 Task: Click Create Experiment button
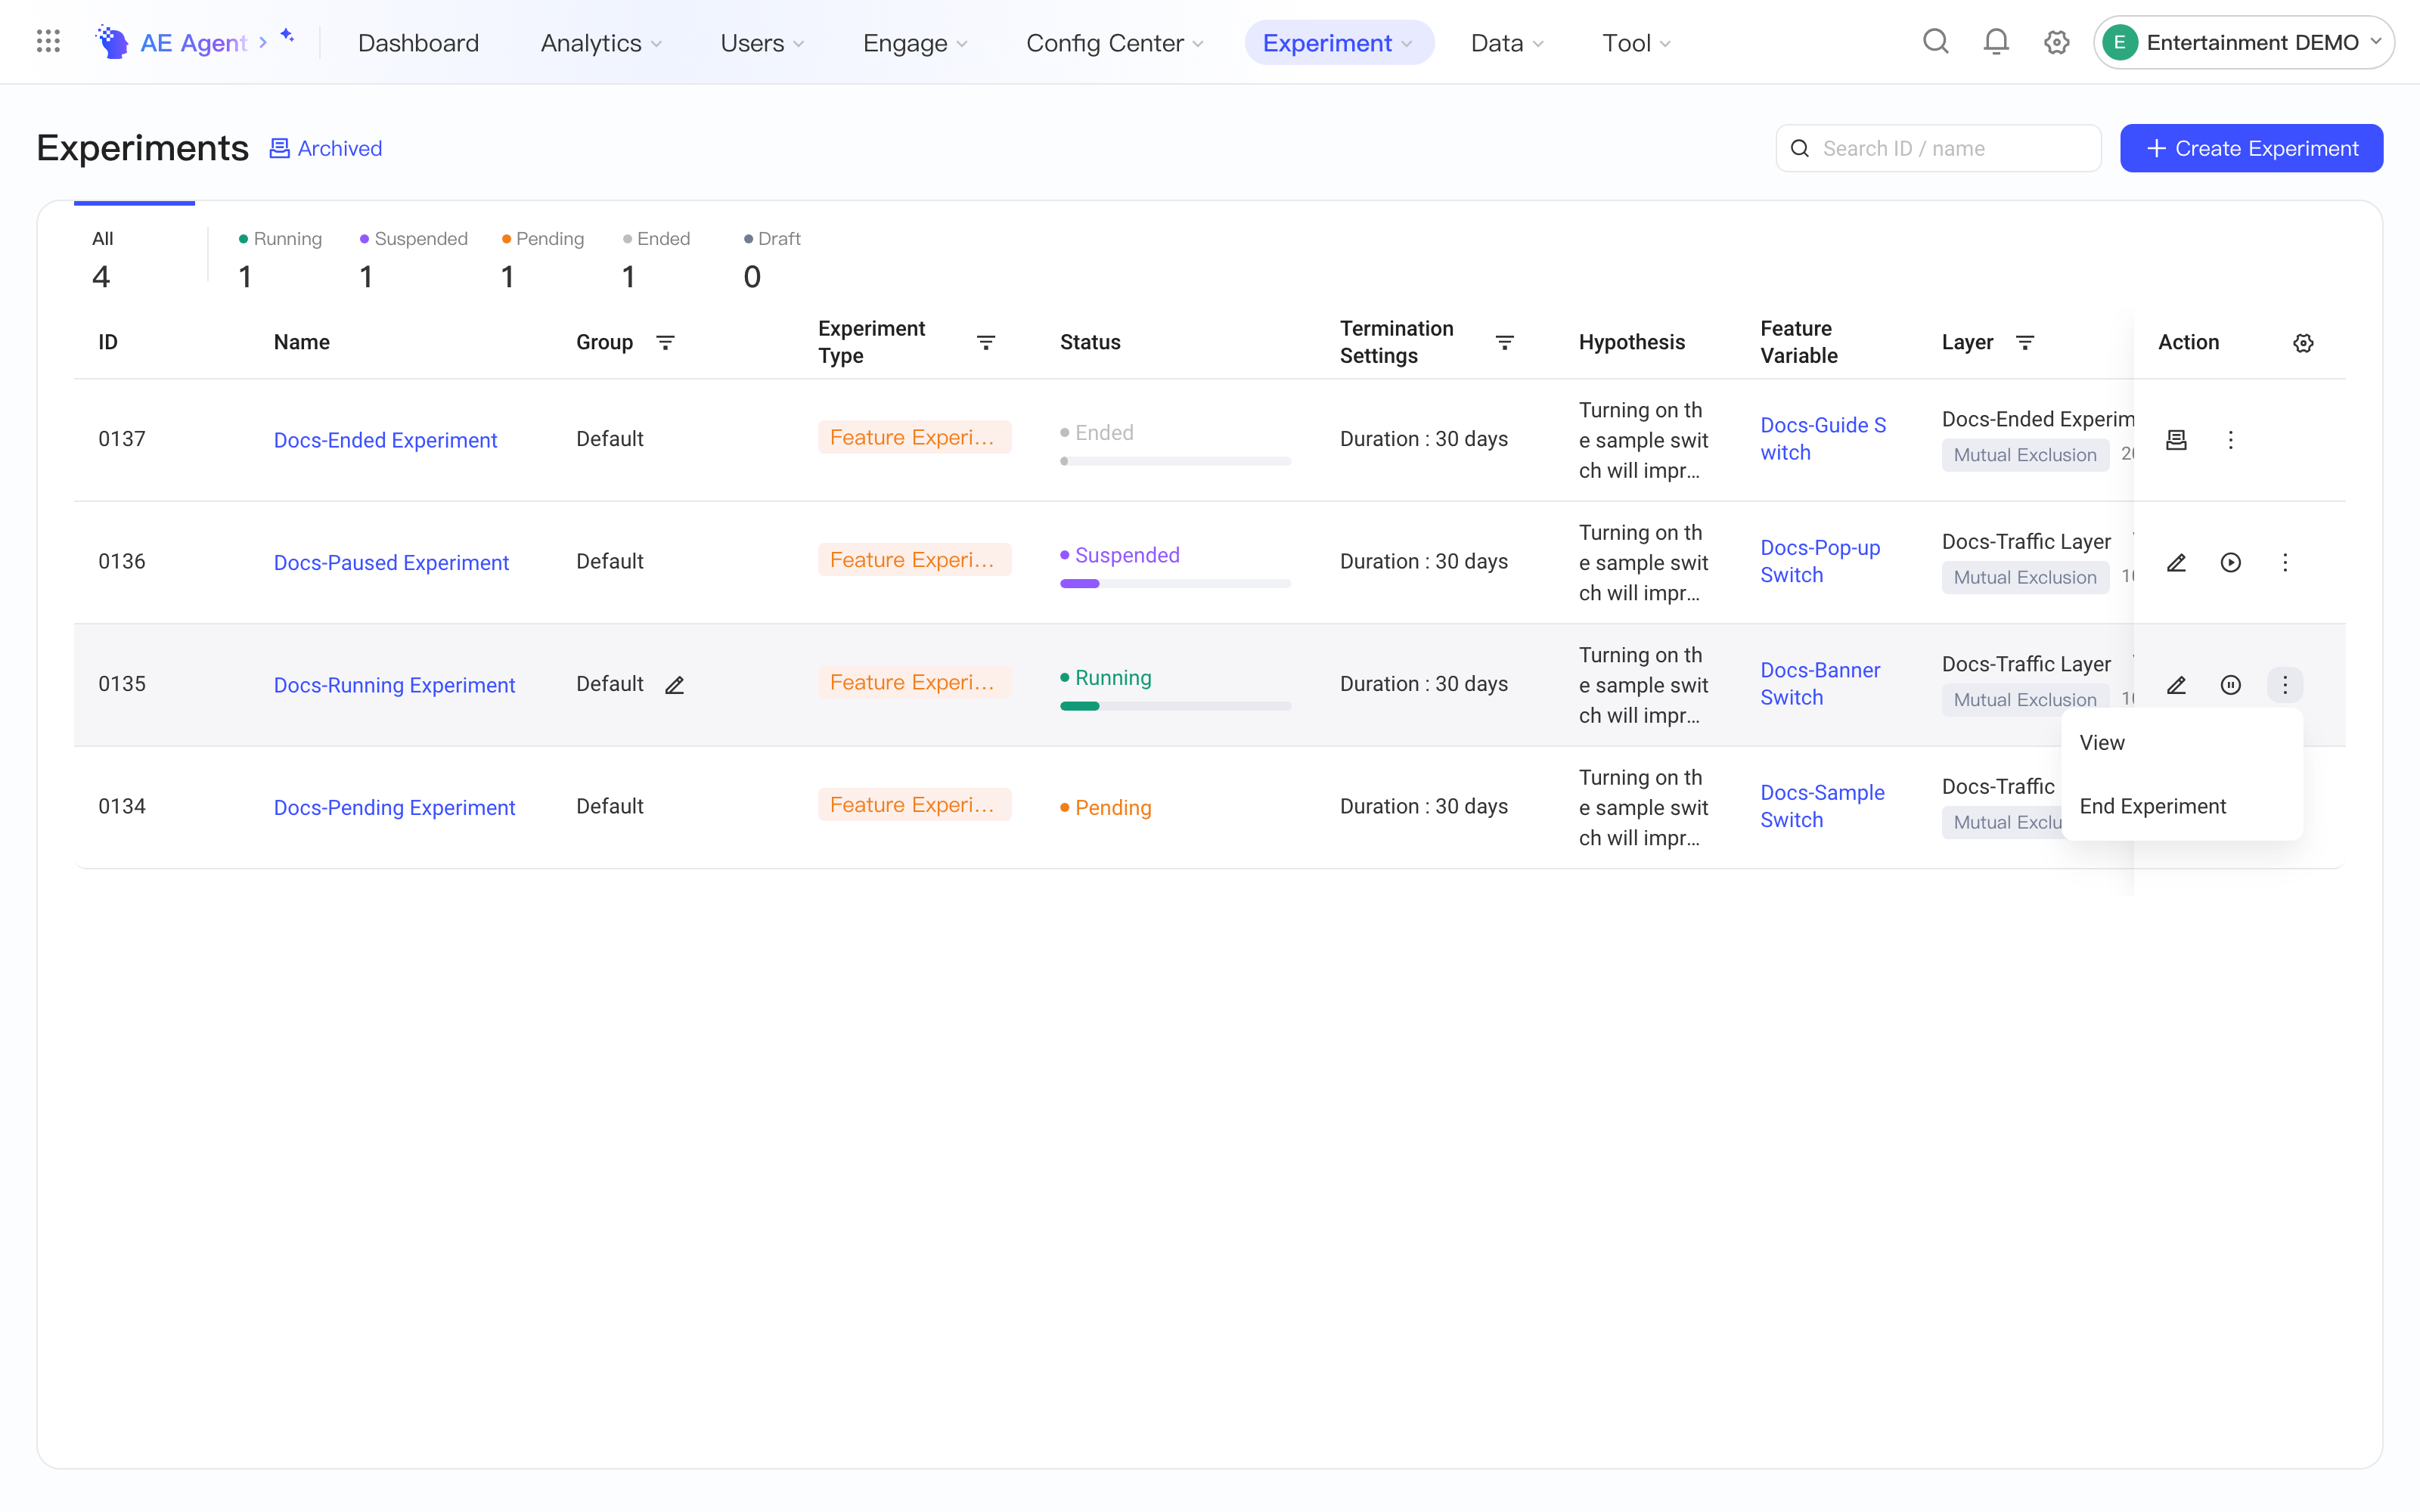click(2251, 148)
